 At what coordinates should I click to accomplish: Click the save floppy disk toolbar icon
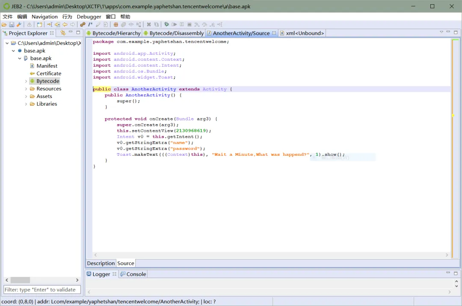coord(12,25)
